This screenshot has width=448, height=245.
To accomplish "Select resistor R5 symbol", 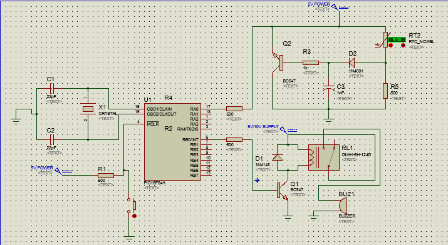I will 385,91.
